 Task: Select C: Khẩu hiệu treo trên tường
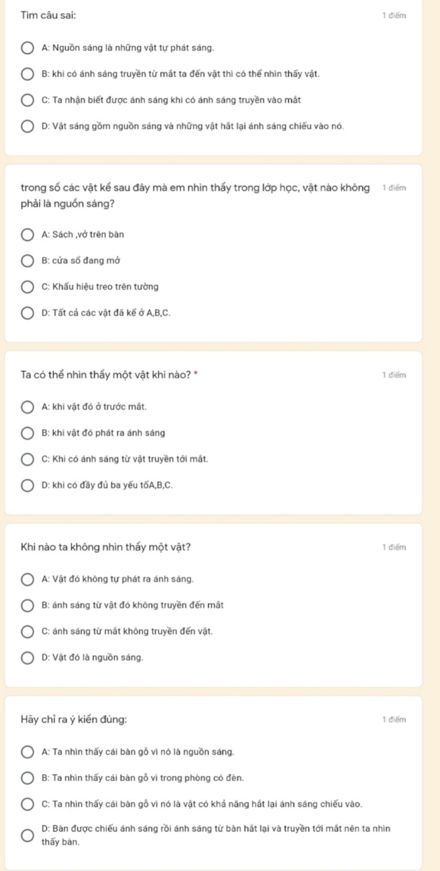[x=27, y=287]
